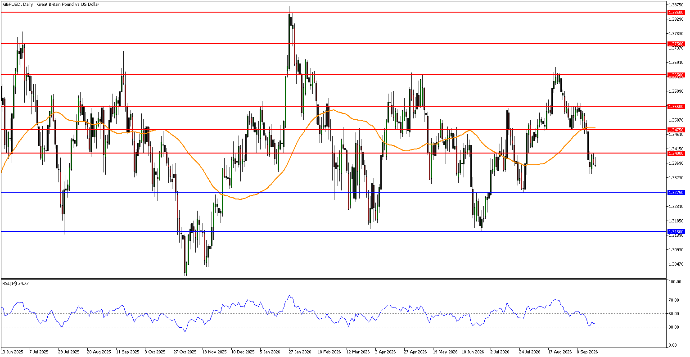Select the red 1.34750 resistance level tag
The width and height of the screenshot is (690, 357).
coord(676,130)
